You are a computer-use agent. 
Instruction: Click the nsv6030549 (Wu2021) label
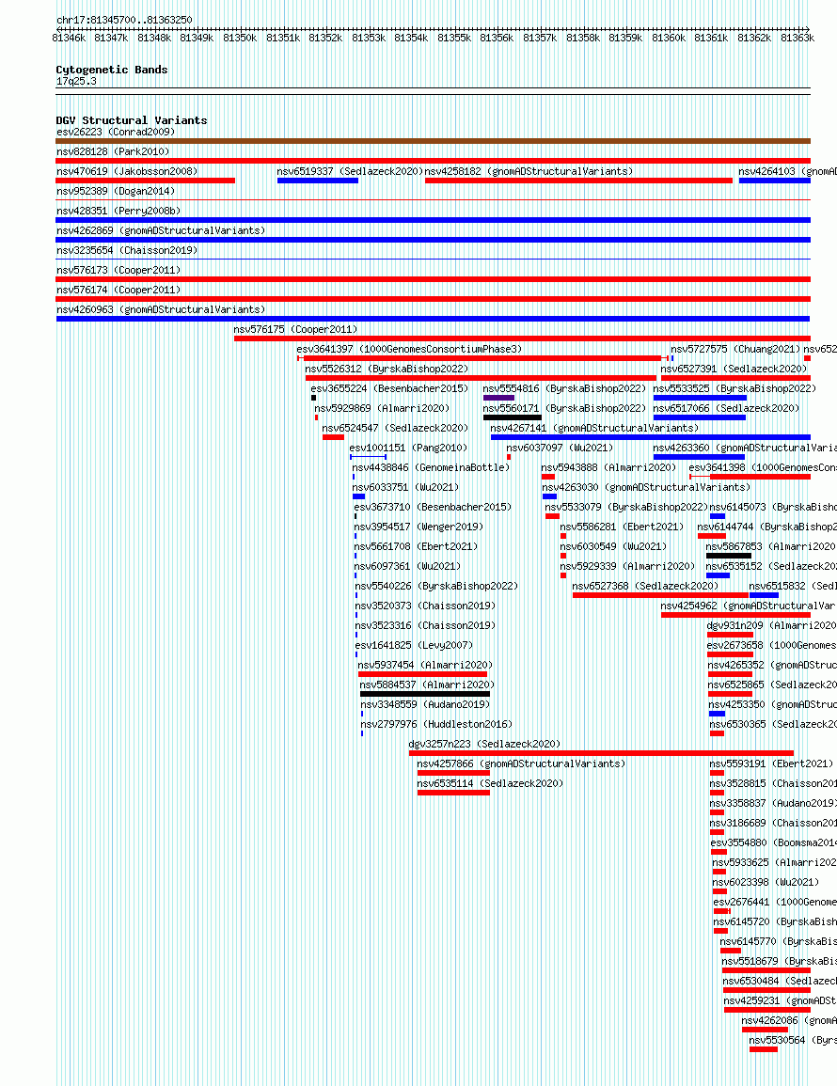(x=613, y=546)
